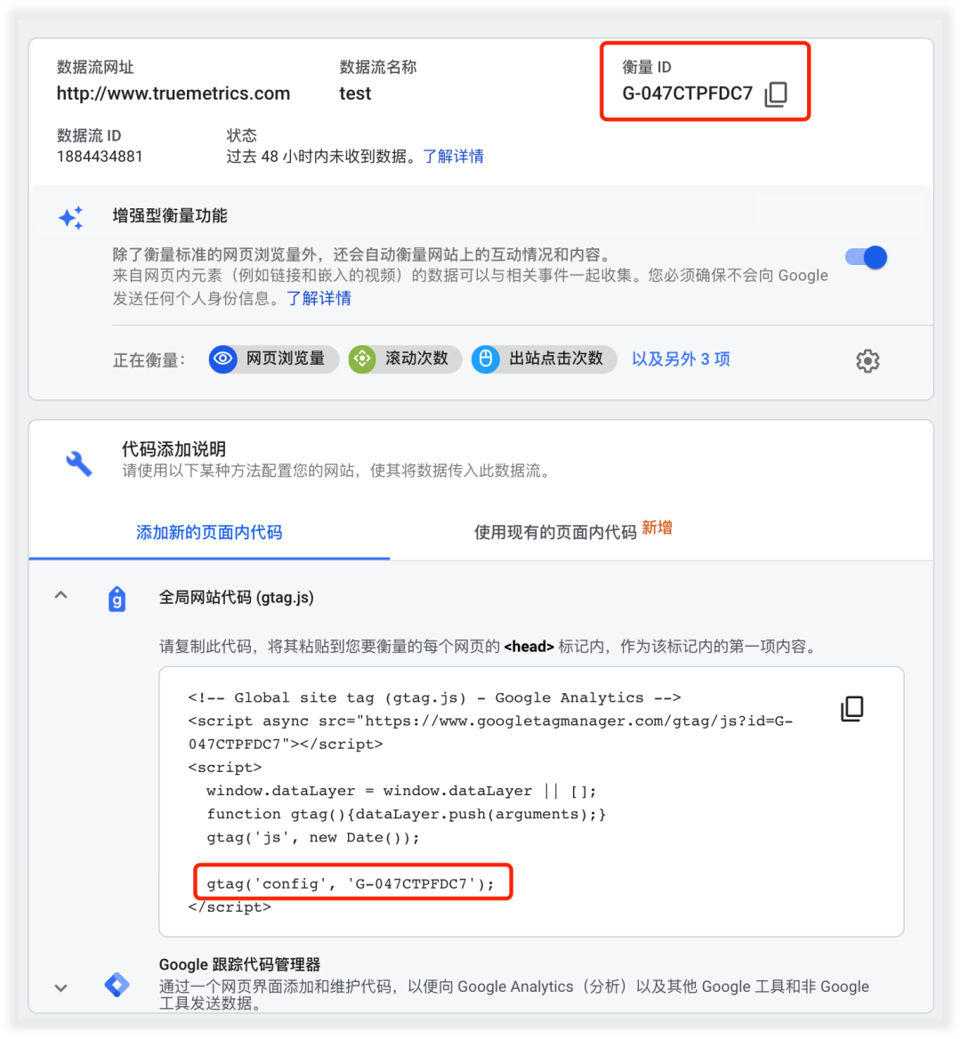Click the 正在衡量 label
Viewport: 961px width, 1039px height.
(149, 359)
